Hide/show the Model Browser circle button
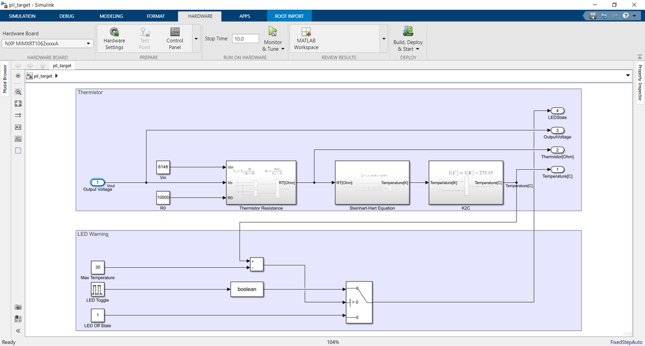Viewport: 645px width, 346px height. (x=18, y=76)
